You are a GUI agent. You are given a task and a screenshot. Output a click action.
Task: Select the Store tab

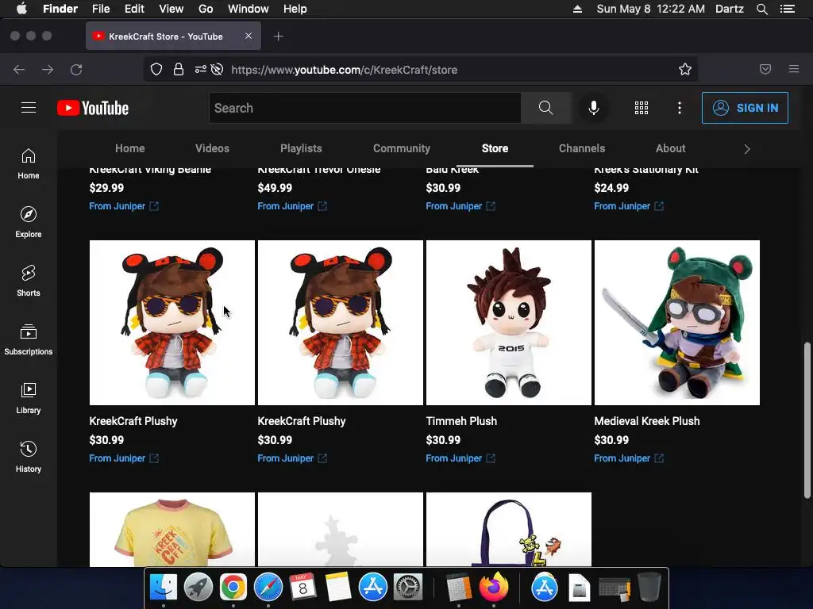click(x=495, y=148)
